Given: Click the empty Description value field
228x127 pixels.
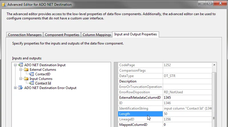Looking at the screenshot, I should 187,81.
